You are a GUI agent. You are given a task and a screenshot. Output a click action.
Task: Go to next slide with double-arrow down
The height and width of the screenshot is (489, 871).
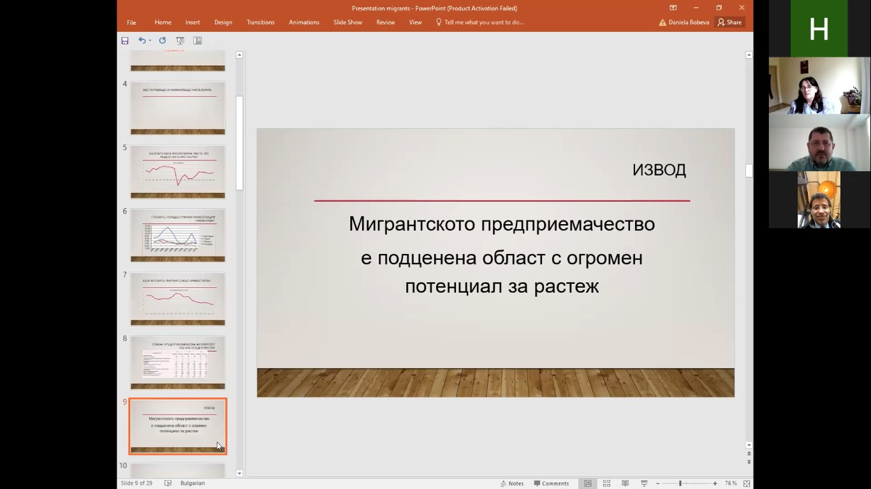[749, 462]
